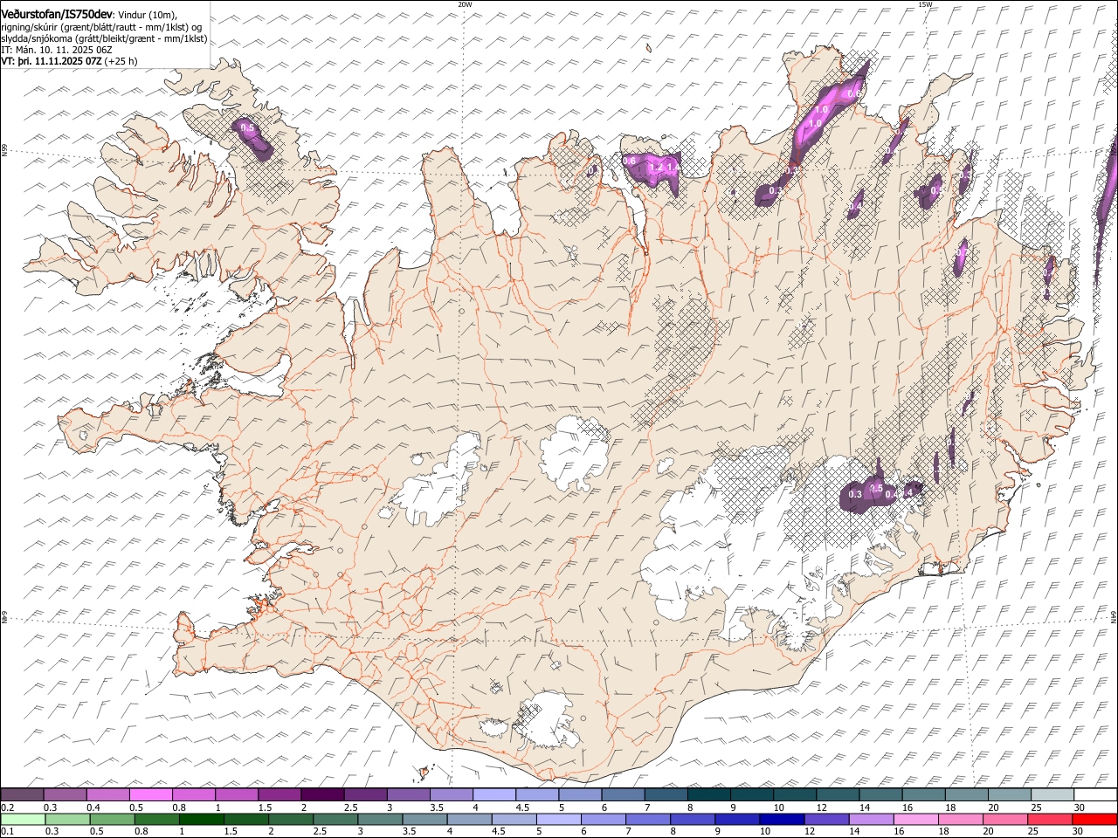Pick the light pink rain swatch starting at 16

point(915,820)
